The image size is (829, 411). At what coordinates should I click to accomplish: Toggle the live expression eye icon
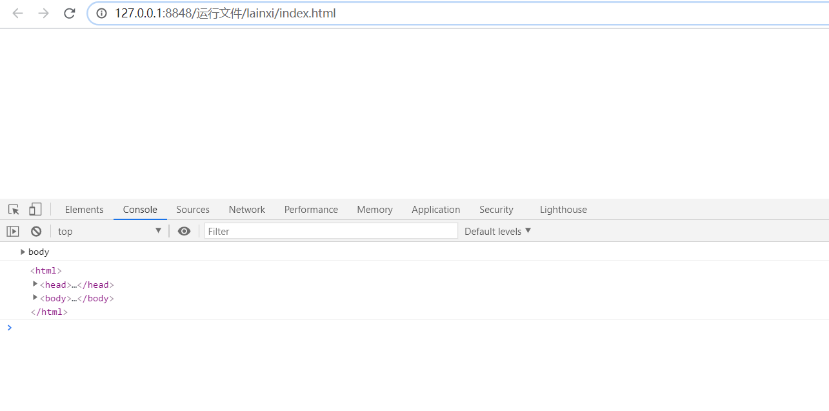pyautogui.click(x=184, y=231)
